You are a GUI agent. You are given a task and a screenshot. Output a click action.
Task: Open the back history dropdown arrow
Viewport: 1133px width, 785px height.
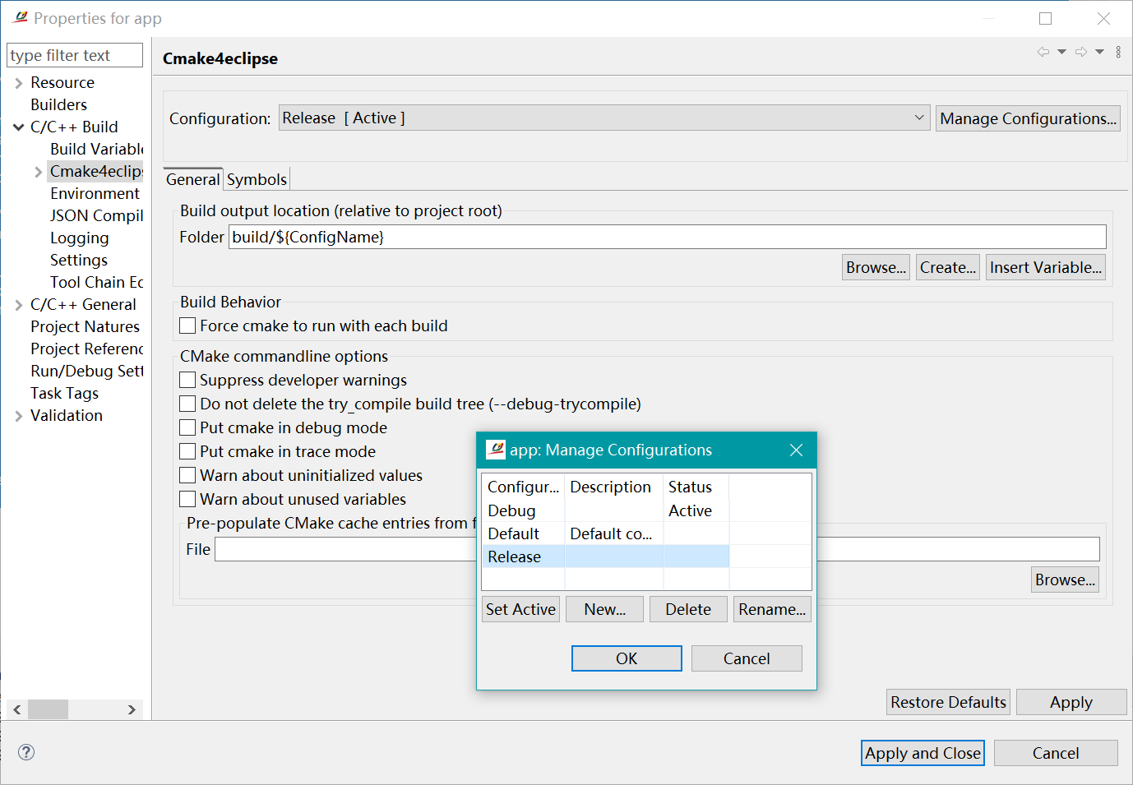pyautogui.click(x=1061, y=52)
